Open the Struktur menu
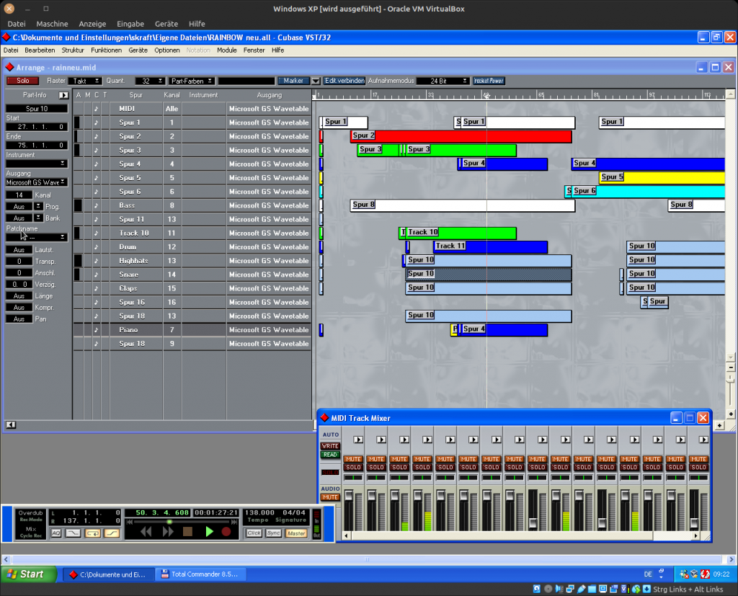 point(73,50)
